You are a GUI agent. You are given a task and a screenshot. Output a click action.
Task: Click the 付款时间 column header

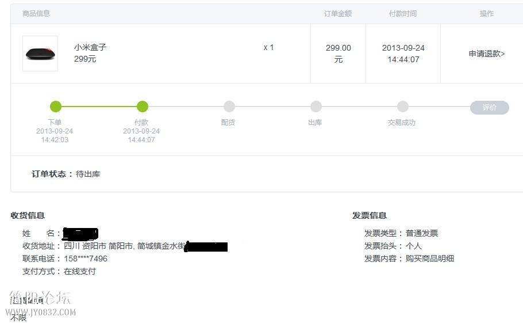403,13
